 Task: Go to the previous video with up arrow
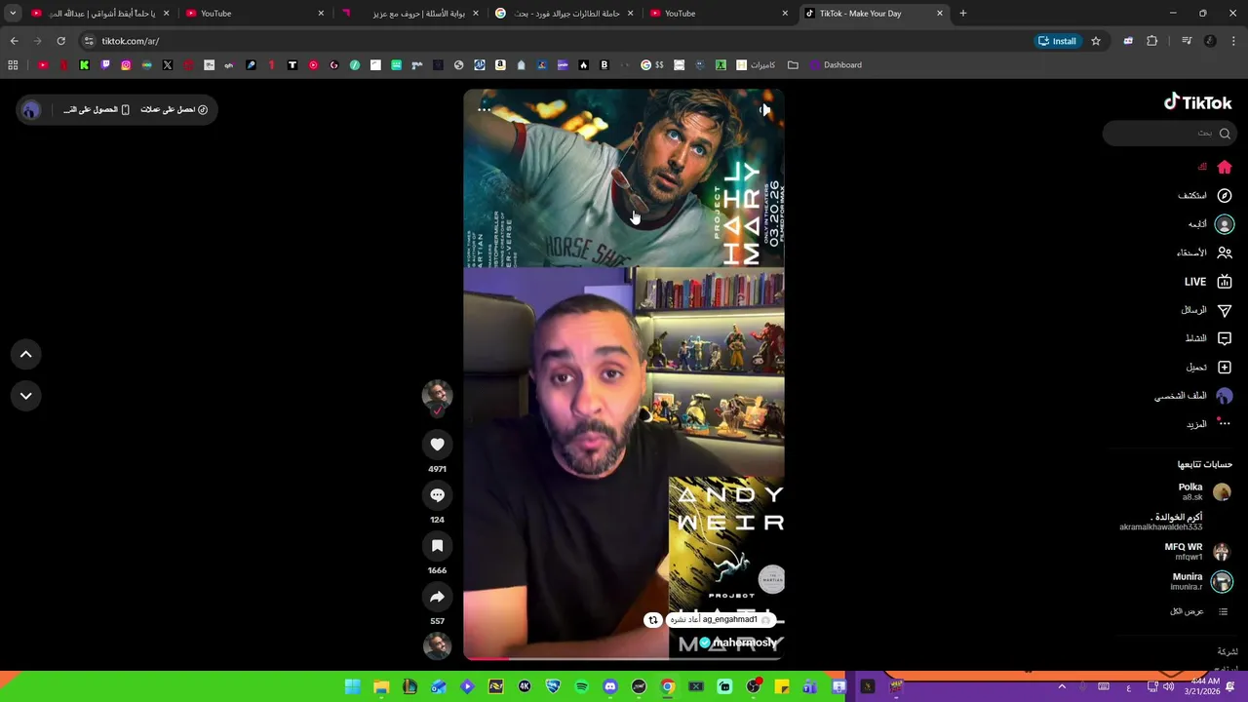(x=26, y=355)
